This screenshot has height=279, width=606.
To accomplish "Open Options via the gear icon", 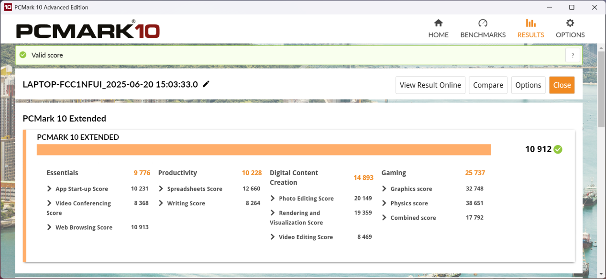I will tap(570, 23).
